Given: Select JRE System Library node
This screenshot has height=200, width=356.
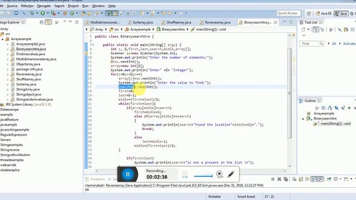Looking at the screenshot, I should [28, 104].
